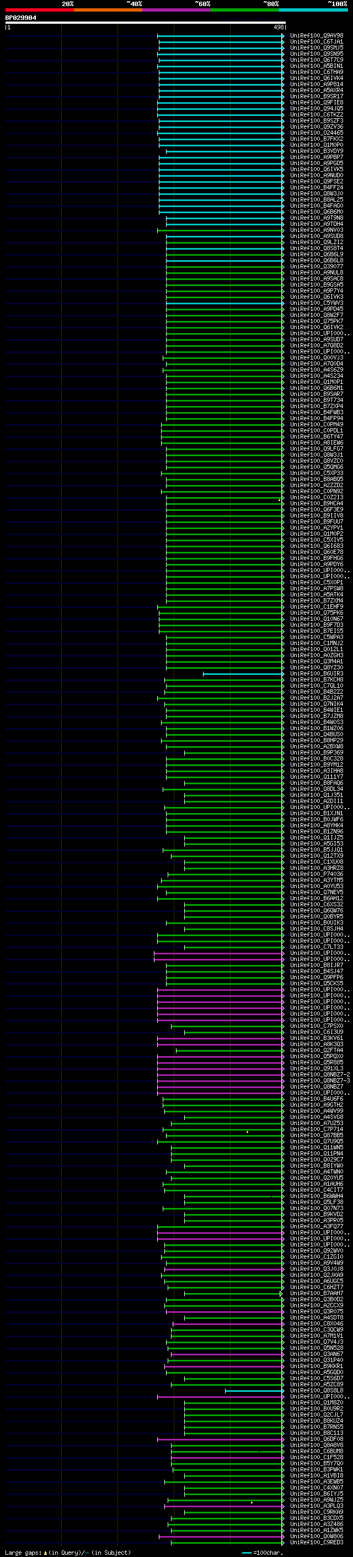This screenshot has height=1557, width=353.
Task: Click the 498 query end position
Action: (278, 27)
